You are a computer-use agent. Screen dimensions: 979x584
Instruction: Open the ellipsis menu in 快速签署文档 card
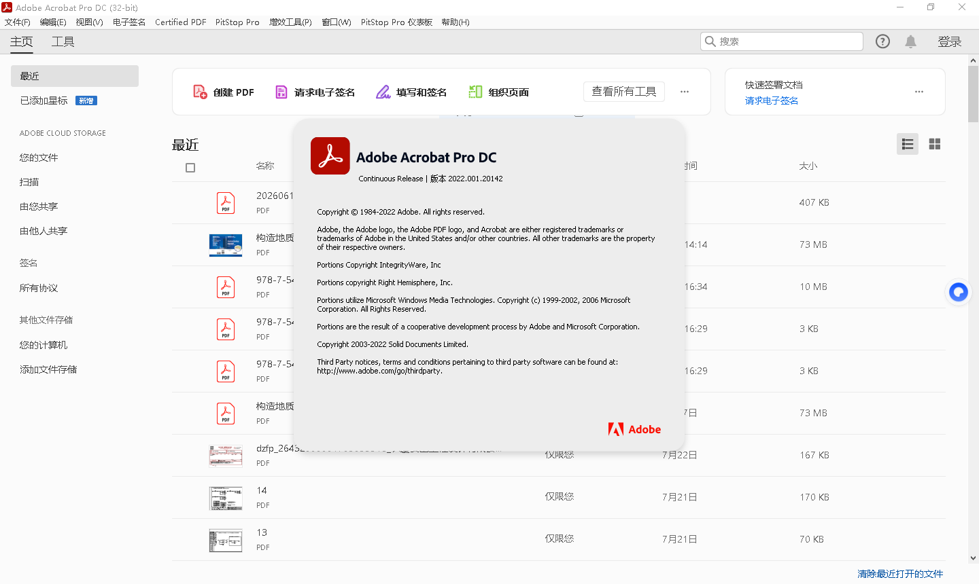click(x=919, y=92)
